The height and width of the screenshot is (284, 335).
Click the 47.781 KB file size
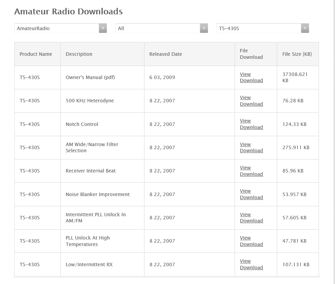pyautogui.click(x=294, y=241)
